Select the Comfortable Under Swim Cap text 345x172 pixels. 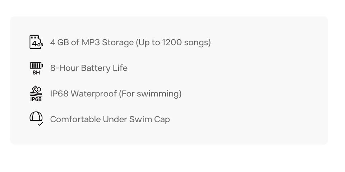tap(110, 119)
